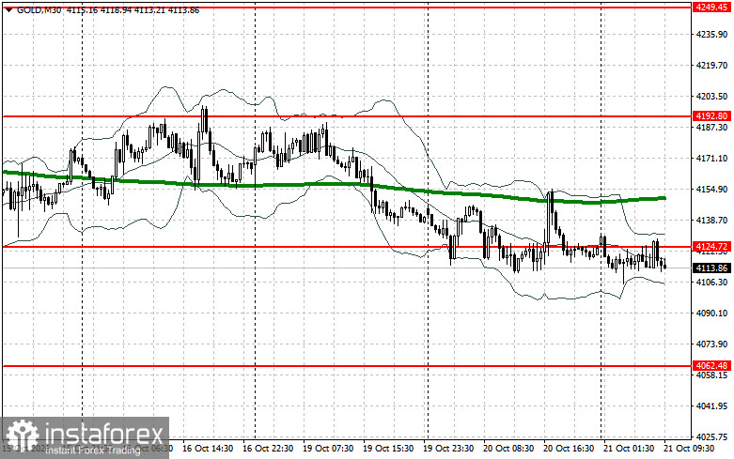734x459 pixels.
Task: Click the 4219.70 price axis value
Action: click(x=712, y=65)
